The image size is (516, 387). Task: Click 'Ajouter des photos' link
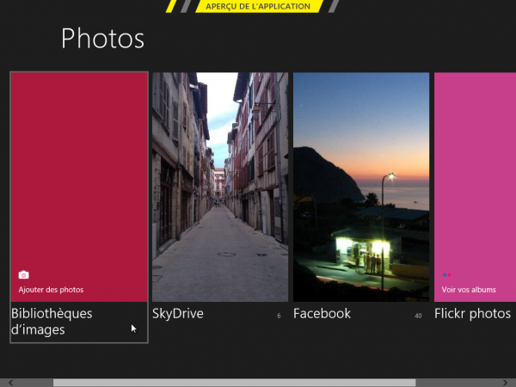[51, 290]
